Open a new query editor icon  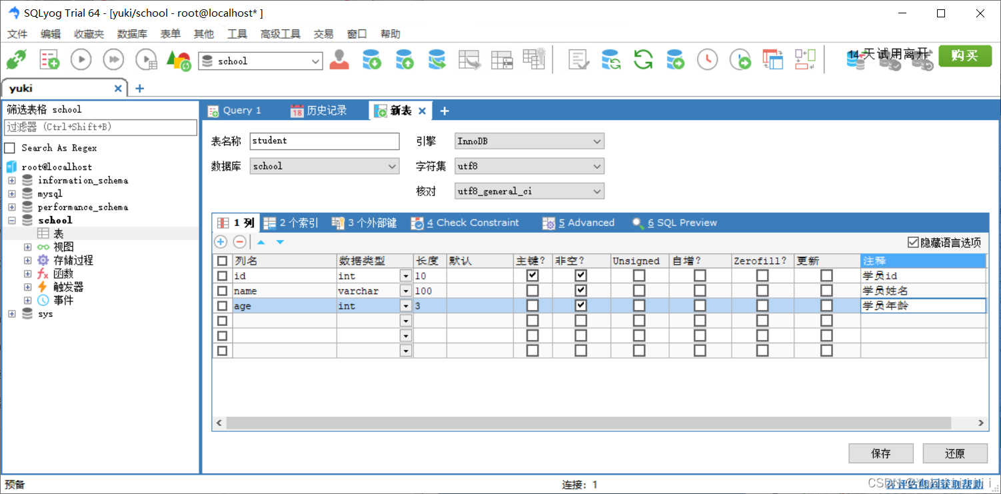[x=49, y=60]
